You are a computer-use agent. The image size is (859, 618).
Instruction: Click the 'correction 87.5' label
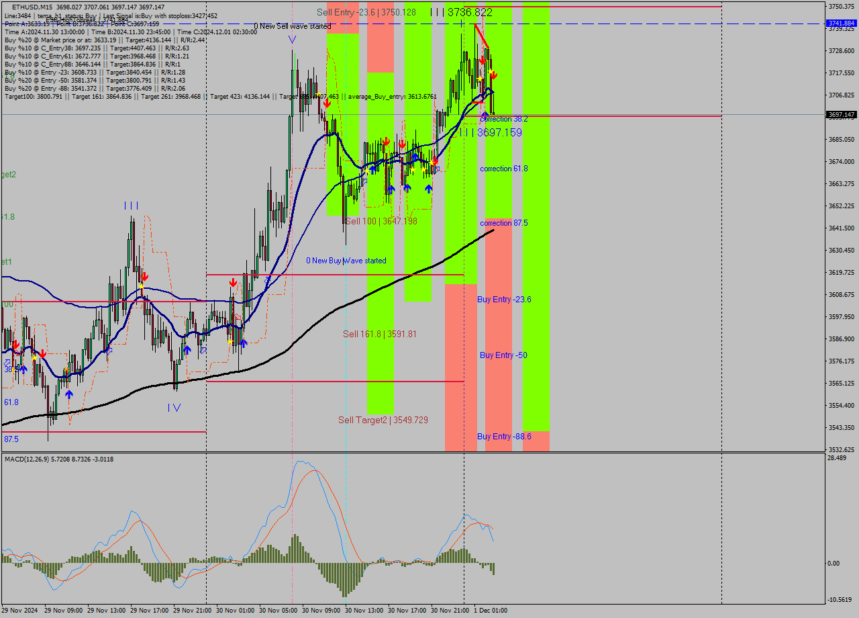[504, 223]
